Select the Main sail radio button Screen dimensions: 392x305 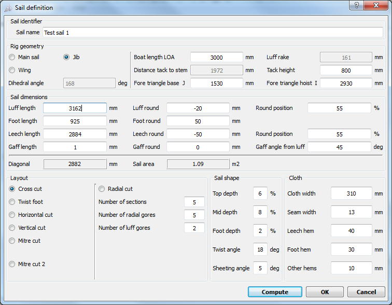tap(12, 57)
